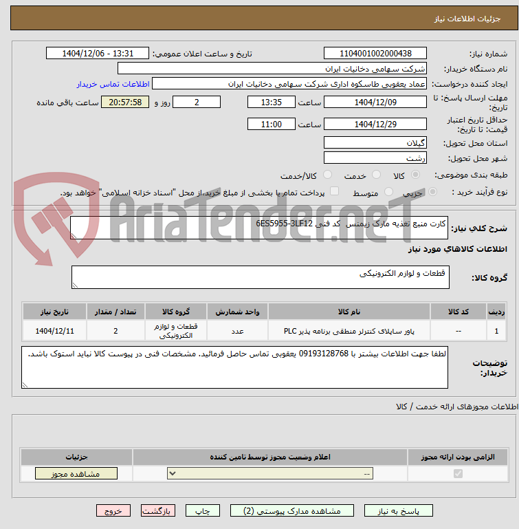Click the item name پاور ساپلای کنترلر منطقی PLC
The height and width of the screenshot is (529, 519).
(x=349, y=331)
